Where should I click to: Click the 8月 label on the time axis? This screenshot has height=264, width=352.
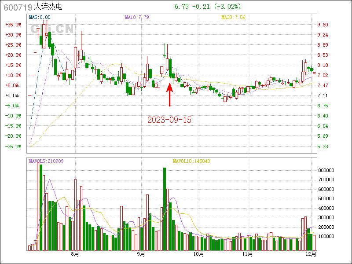(x=75, y=254)
